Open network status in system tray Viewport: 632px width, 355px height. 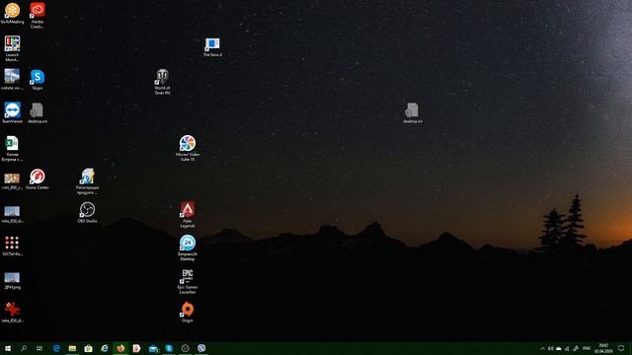567,348
